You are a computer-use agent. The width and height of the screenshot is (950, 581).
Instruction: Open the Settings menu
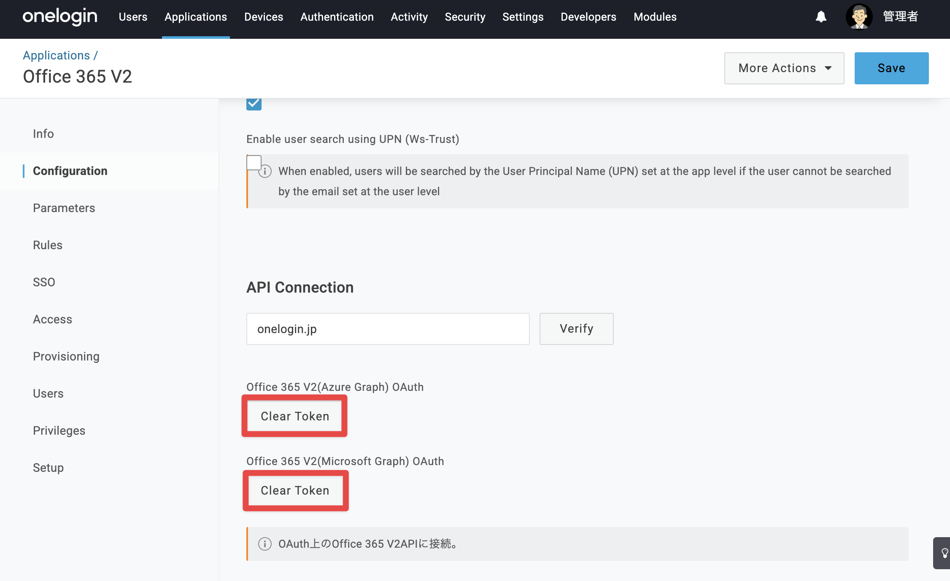[523, 17]
